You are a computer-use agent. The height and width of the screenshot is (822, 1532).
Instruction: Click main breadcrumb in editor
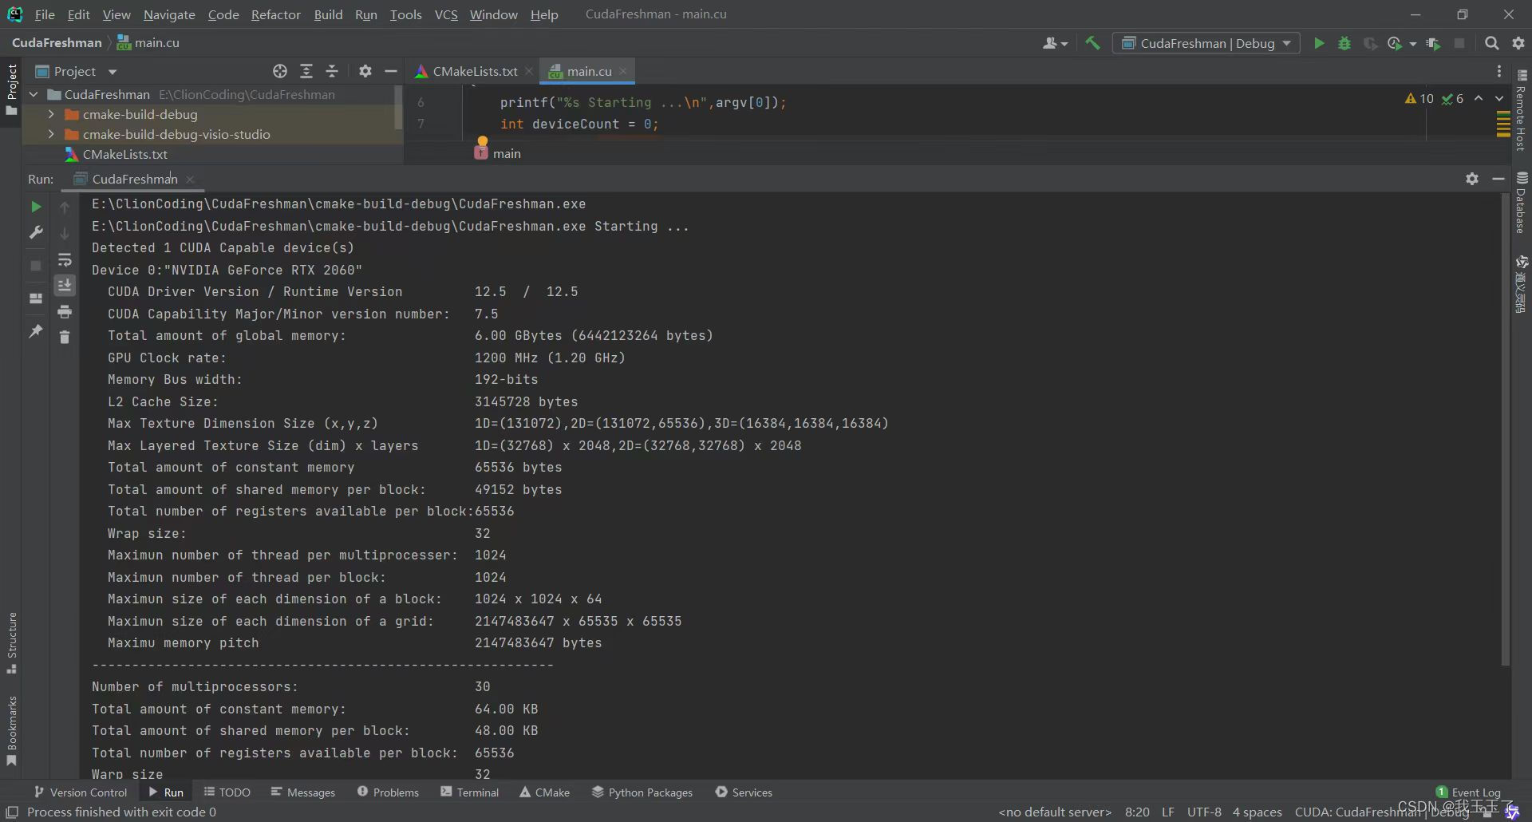click(498, 153)
